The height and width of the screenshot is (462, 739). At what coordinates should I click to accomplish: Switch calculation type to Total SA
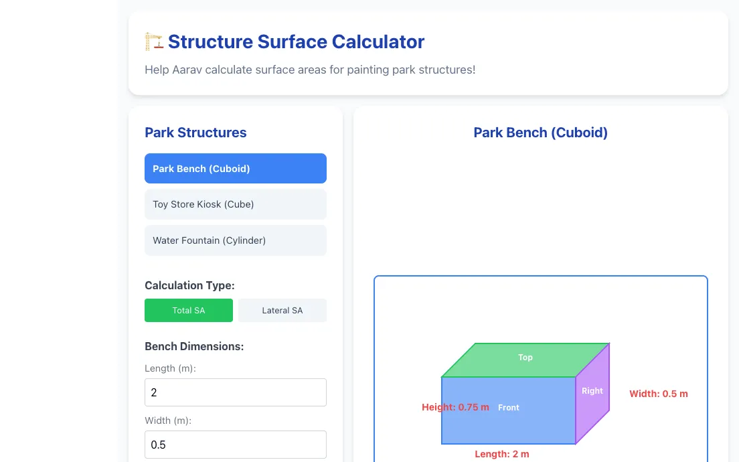189,310
